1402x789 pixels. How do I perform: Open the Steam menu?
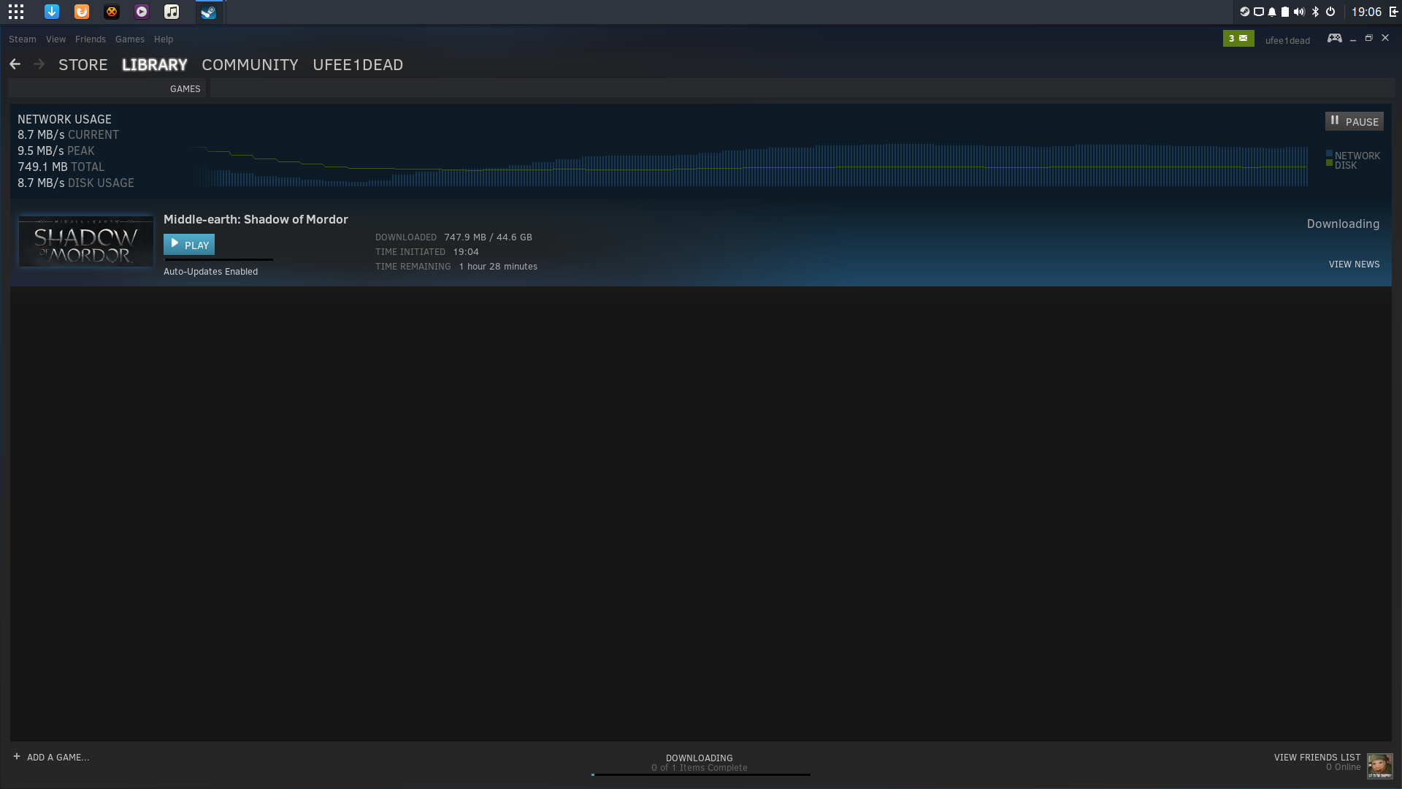tap(23, 39)
